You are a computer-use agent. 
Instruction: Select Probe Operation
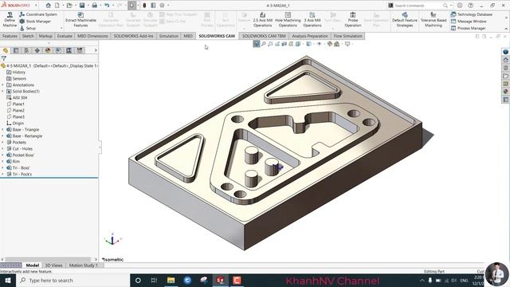[353, 20]
